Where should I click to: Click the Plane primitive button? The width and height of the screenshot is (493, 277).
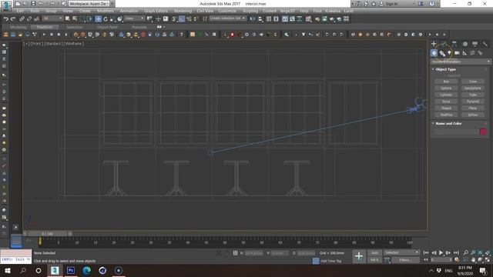472,108
